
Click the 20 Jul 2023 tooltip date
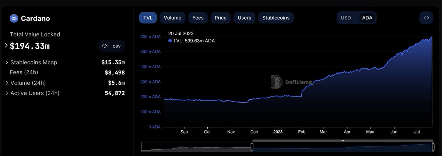pos(180,33)
